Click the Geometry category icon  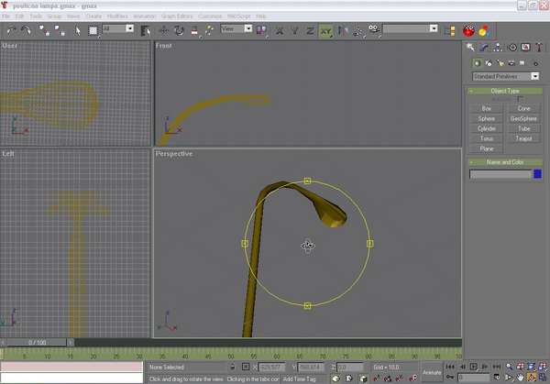point(477,62)
